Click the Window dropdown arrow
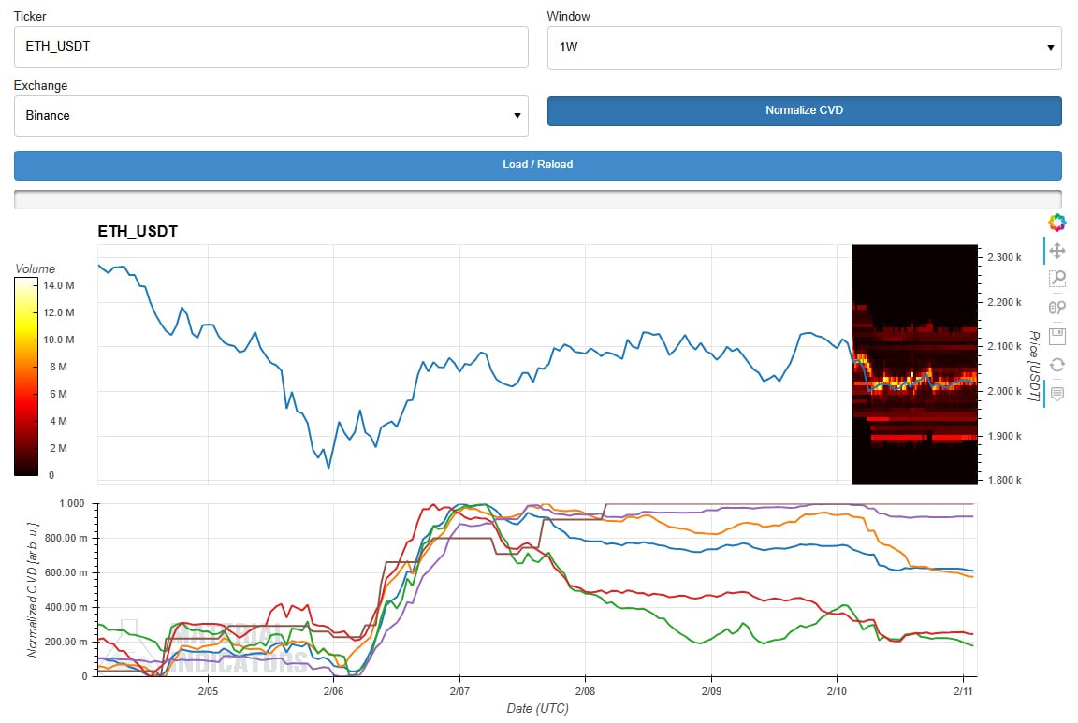The image size is (1078, 723). [1052, 47]
